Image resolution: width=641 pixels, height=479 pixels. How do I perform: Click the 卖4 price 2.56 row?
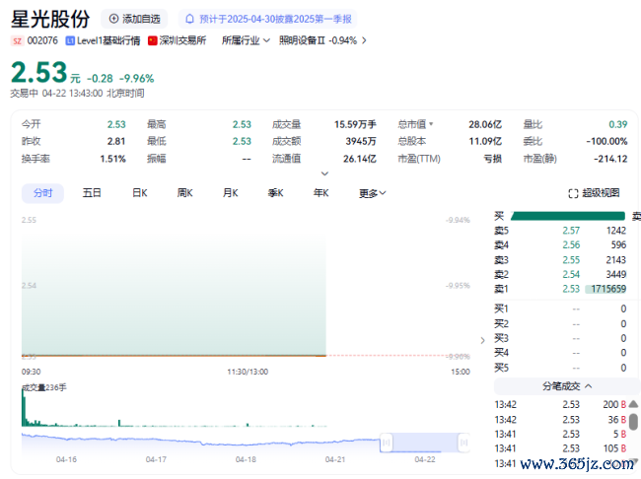560,245
